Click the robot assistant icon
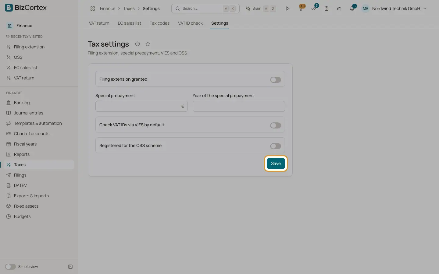The height and width of the screenshot is (274, 439). 339,9
